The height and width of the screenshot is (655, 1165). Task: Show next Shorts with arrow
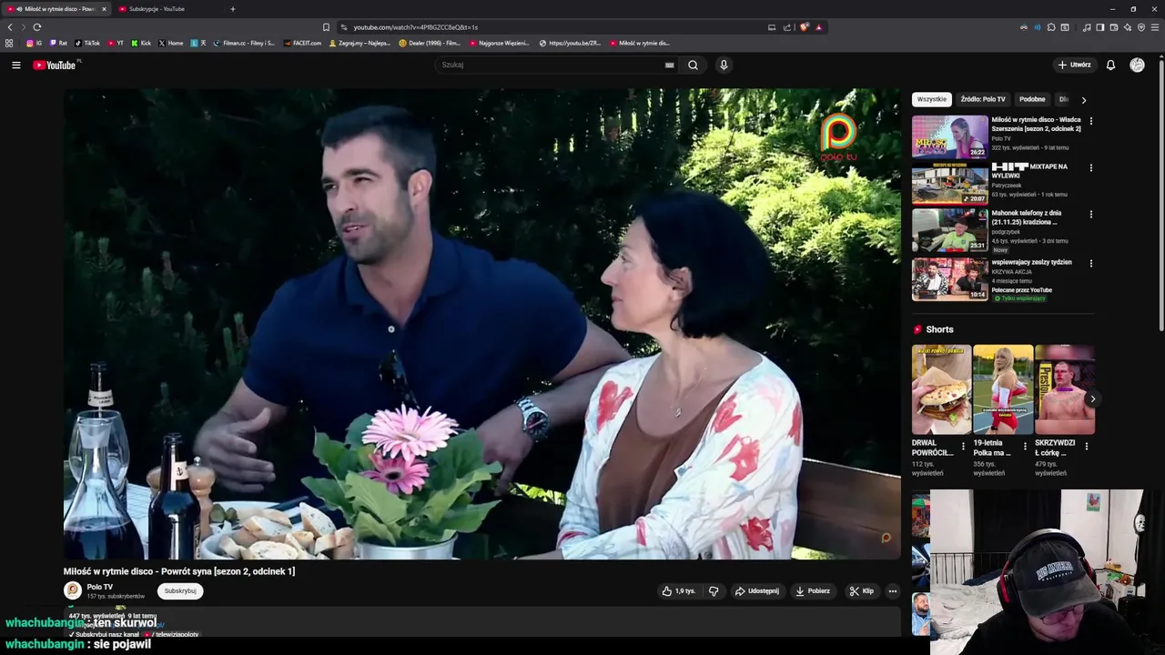click(x=1092, y=398)
